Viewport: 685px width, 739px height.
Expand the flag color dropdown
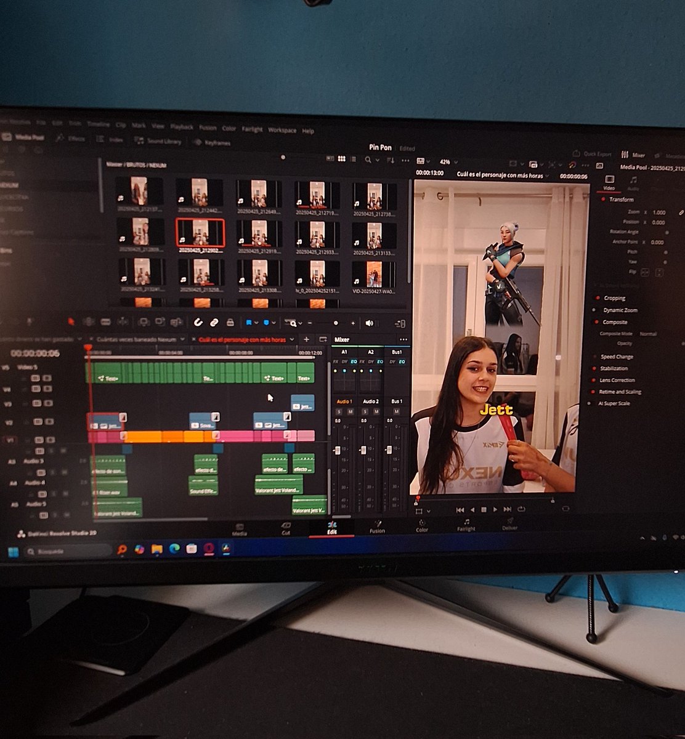tap(257, 322)
